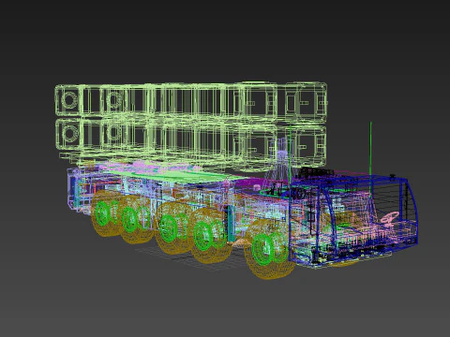Viewport: 450px width, 337px height.
Task: Click second circular cap on lower tube row
Action: [x=114, y=133]
